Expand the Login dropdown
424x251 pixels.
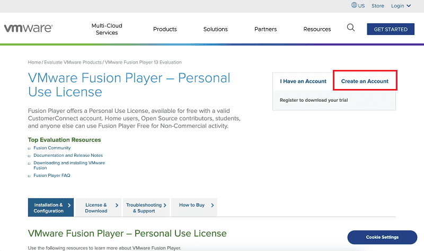pos(401,6)
